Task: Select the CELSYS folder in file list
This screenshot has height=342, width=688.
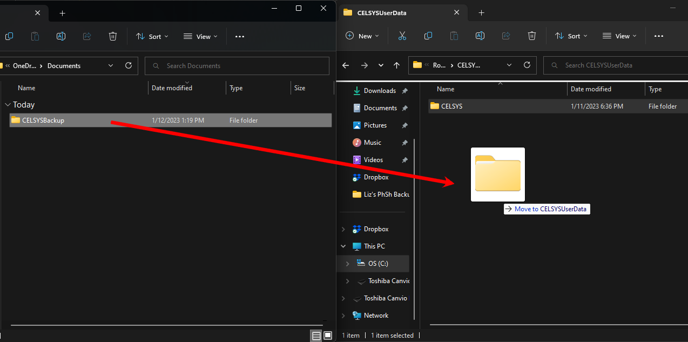Action: [x=451, y=106]
